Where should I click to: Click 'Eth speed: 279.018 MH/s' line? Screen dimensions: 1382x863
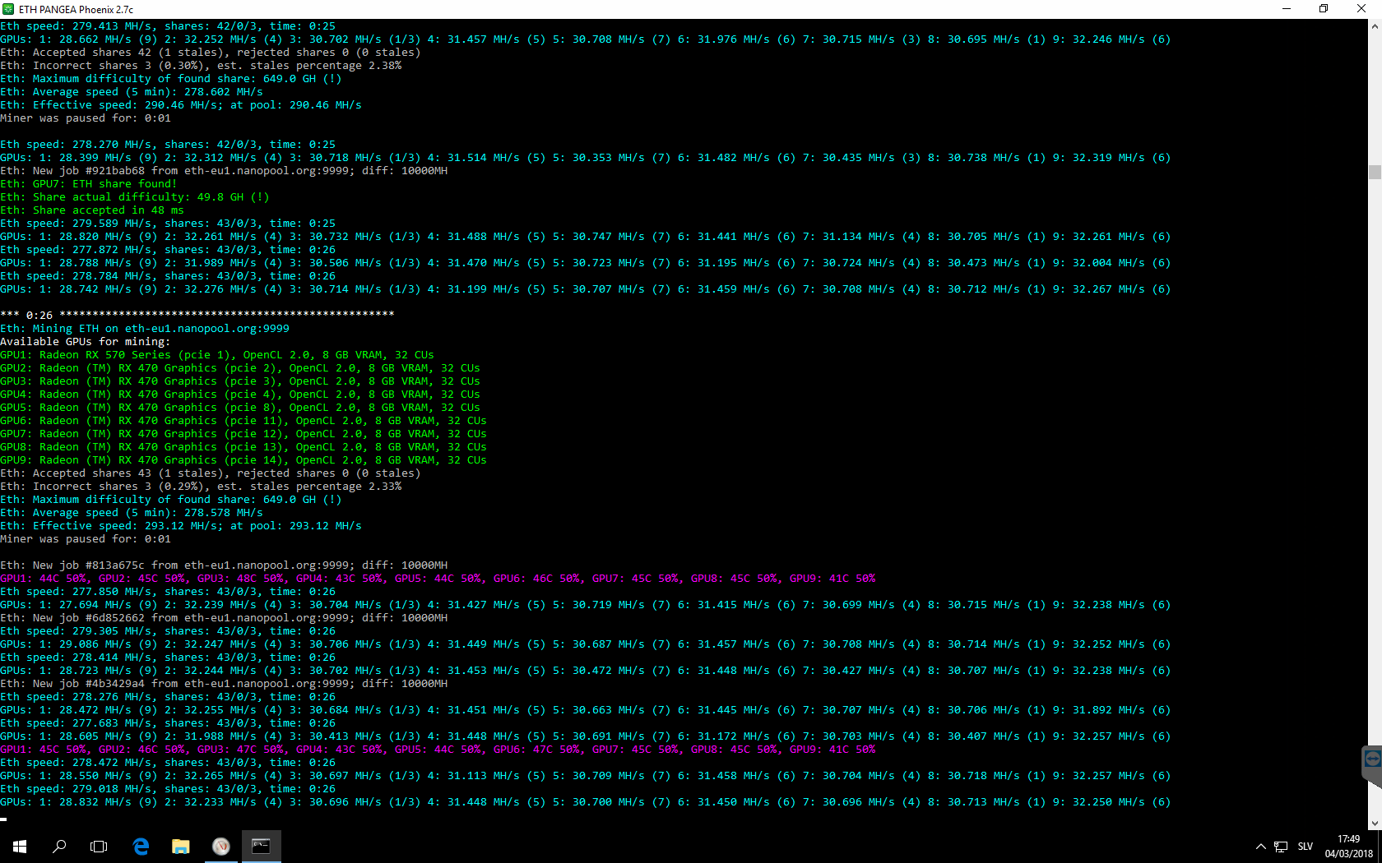coord(168,789)
